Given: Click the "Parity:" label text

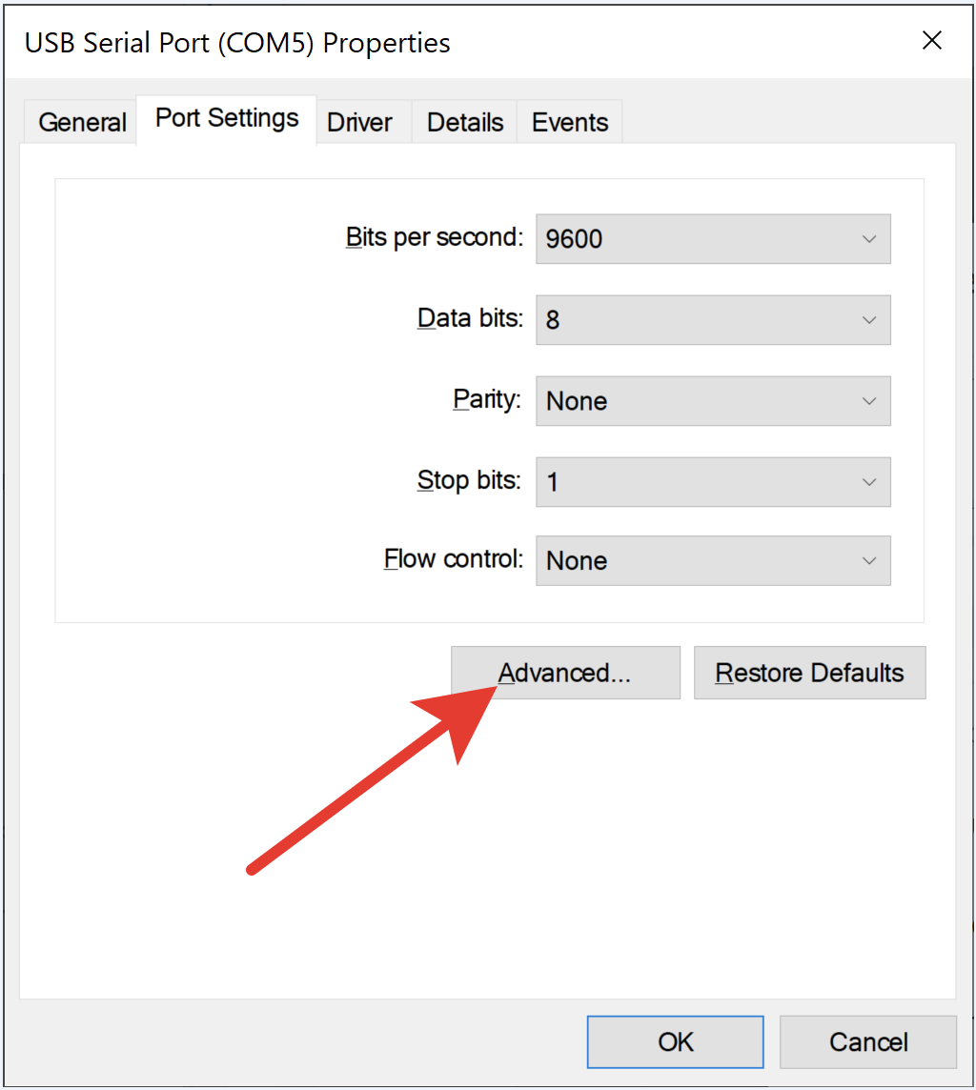Looking at the screenshot, I should click(x=486, y=399).
